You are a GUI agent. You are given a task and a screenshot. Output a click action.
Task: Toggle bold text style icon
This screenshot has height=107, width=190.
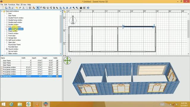67,8
